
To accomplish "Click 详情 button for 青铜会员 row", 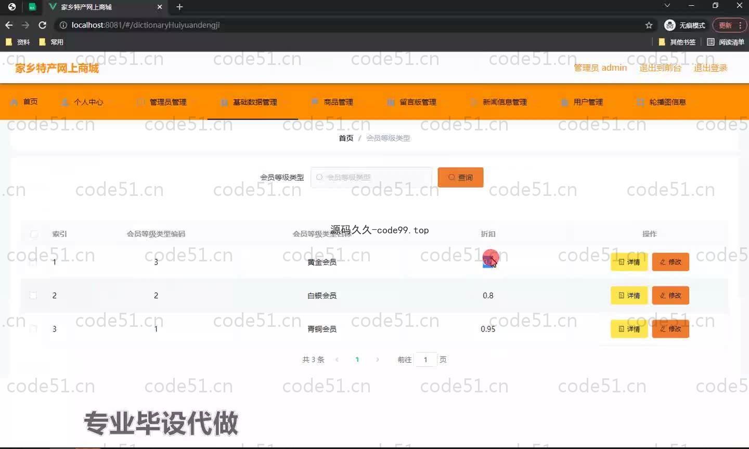I will 629,329.
